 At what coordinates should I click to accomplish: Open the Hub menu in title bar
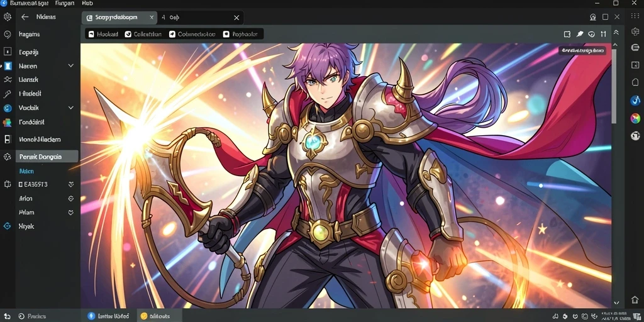(x=87, y=3)
